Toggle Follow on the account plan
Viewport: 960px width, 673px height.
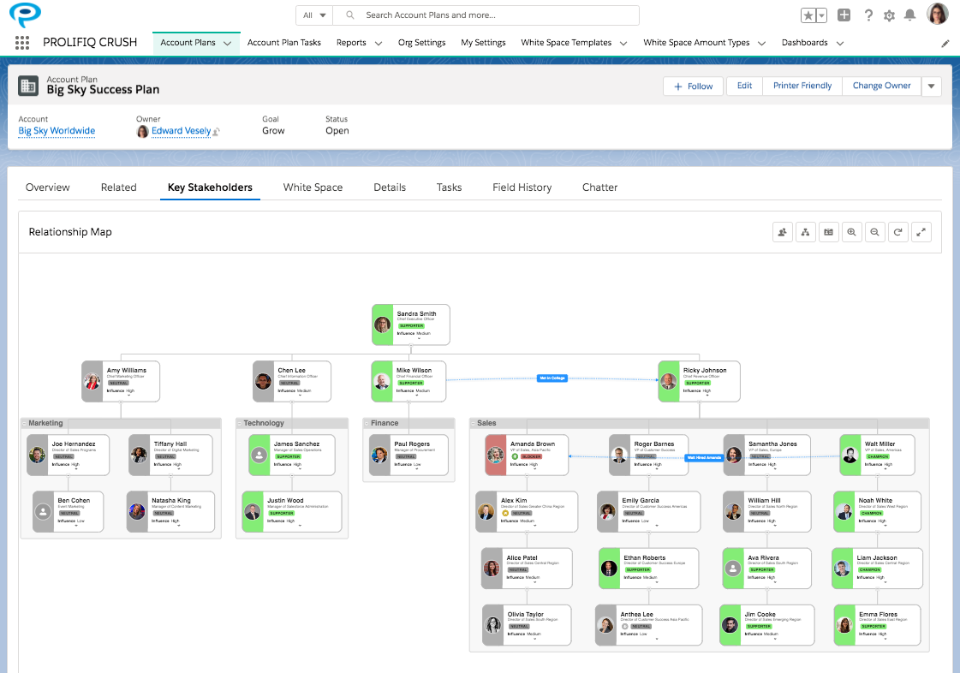point(693,86)
